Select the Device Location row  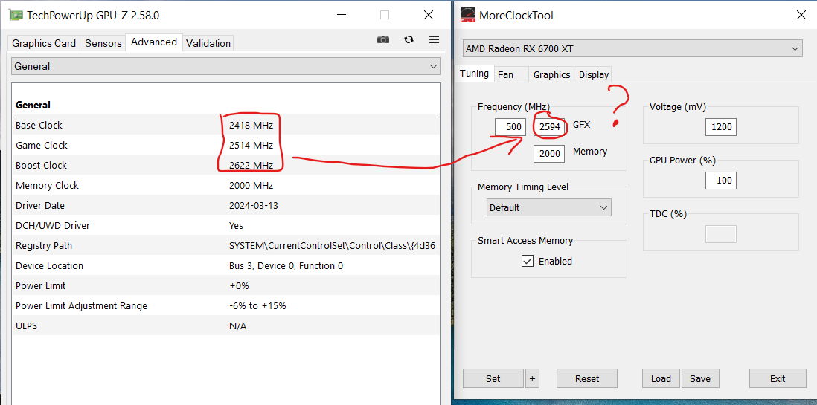226,265
